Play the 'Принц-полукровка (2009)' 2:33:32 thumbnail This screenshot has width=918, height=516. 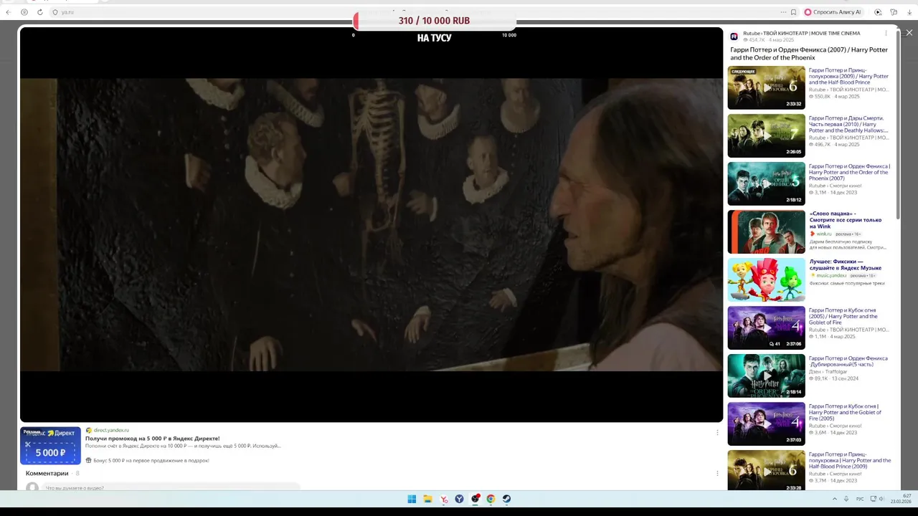tap(766, 88)
